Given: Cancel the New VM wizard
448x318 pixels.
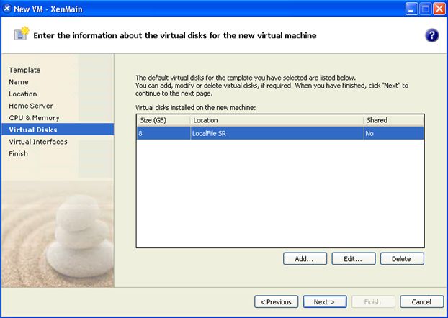Looking at the screenshot, I should 421,301.
